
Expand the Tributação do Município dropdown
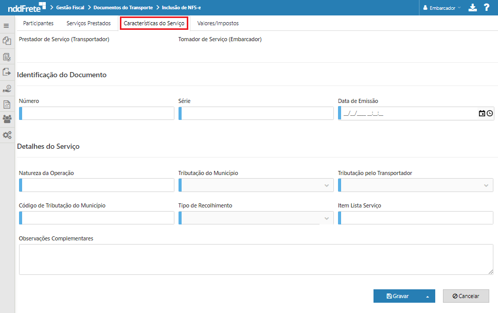pyautogui.click(x=326, y=185)
